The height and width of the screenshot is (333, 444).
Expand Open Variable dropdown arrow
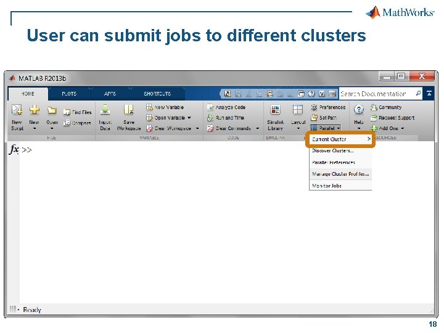(x=189, y=118)
